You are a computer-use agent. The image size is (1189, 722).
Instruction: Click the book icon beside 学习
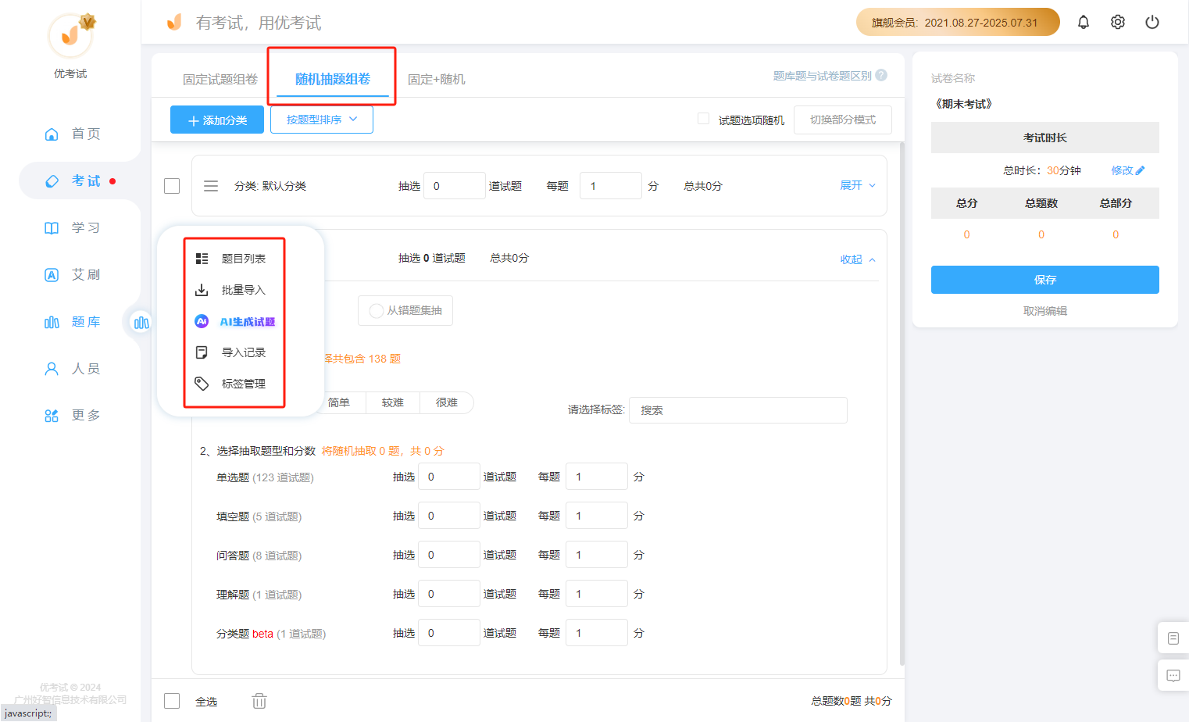[x=52, y=228]
